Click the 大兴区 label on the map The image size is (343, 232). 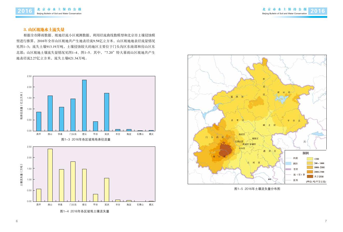pyautogui.click(x=253, y=163)
